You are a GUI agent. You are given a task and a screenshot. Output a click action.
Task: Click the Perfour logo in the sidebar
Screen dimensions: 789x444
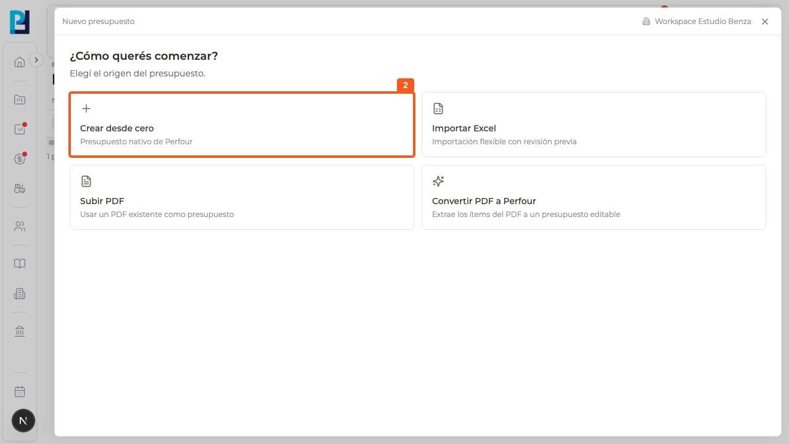[20, 22]
